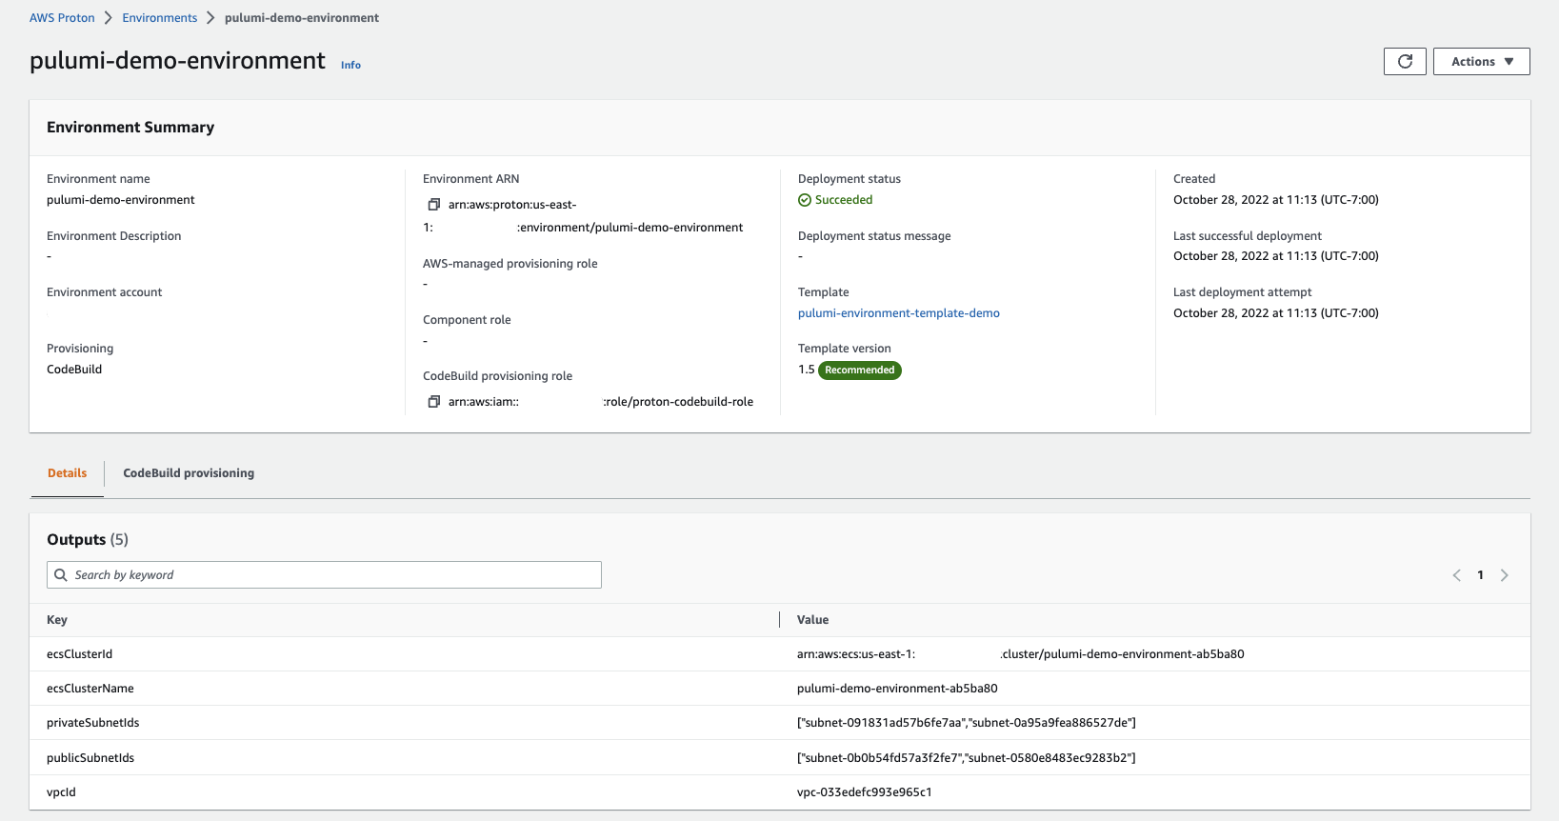Click the environment/pulumi-demo-environment ARN text
Screen dimensions: 1559x821
(x=630, y=228)
